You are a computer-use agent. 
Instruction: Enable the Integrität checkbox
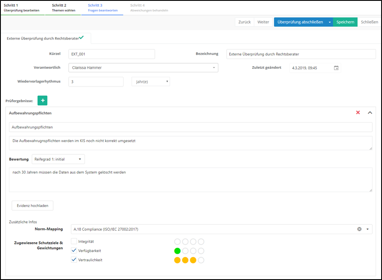tap(74, 241)
